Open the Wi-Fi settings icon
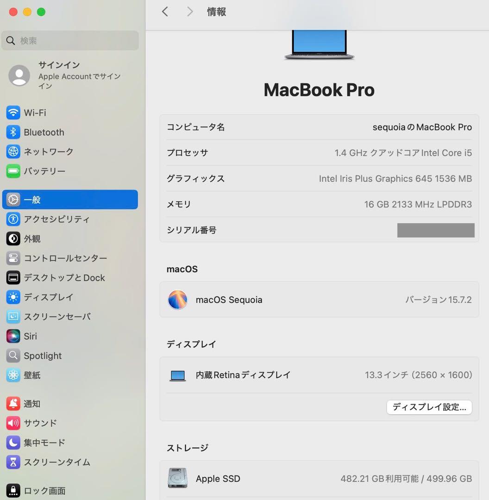The image size is (489, 500). pos(13,112)
